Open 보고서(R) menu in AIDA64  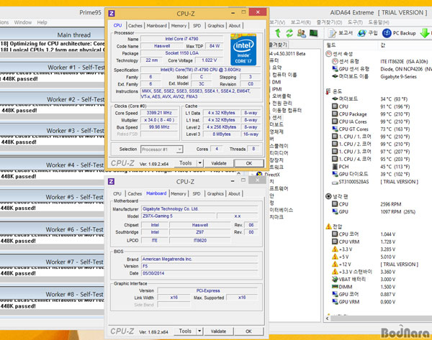pyautogui.click(x=300, y=22)
